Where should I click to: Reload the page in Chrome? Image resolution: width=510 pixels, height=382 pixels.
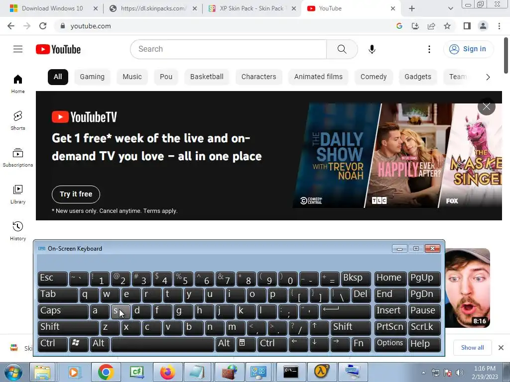[43, 26]
